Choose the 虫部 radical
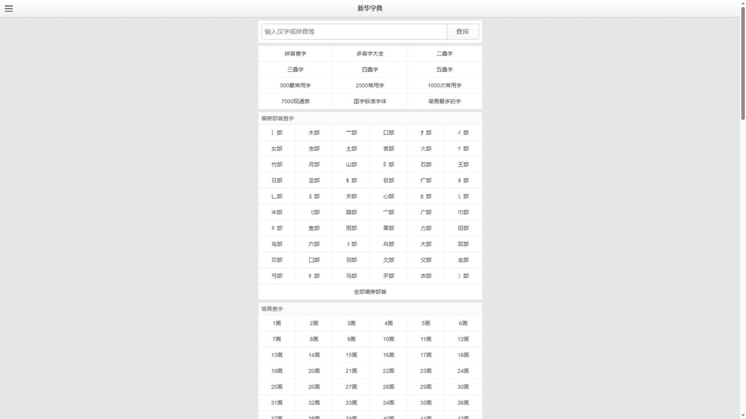 (x=314, y=149)
